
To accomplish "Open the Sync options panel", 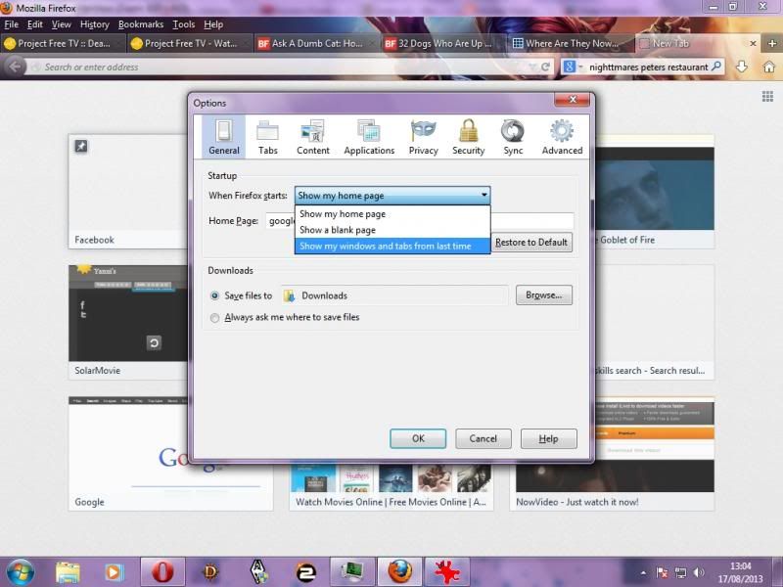I will [x=513, y=137].
